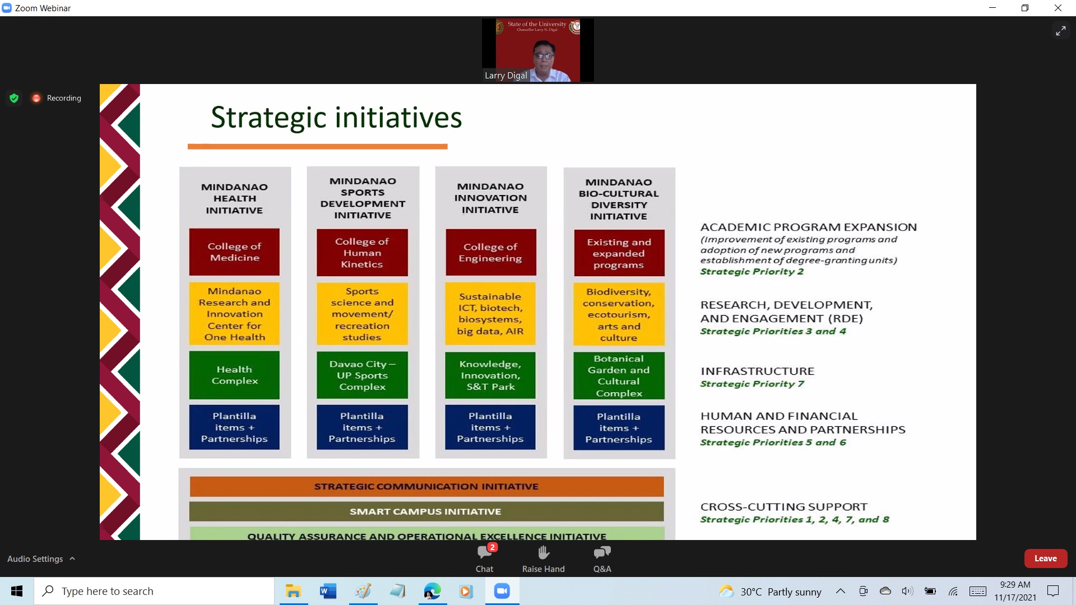
Task: Click the 'College of Engineering' box
Action: click(490, 252)
